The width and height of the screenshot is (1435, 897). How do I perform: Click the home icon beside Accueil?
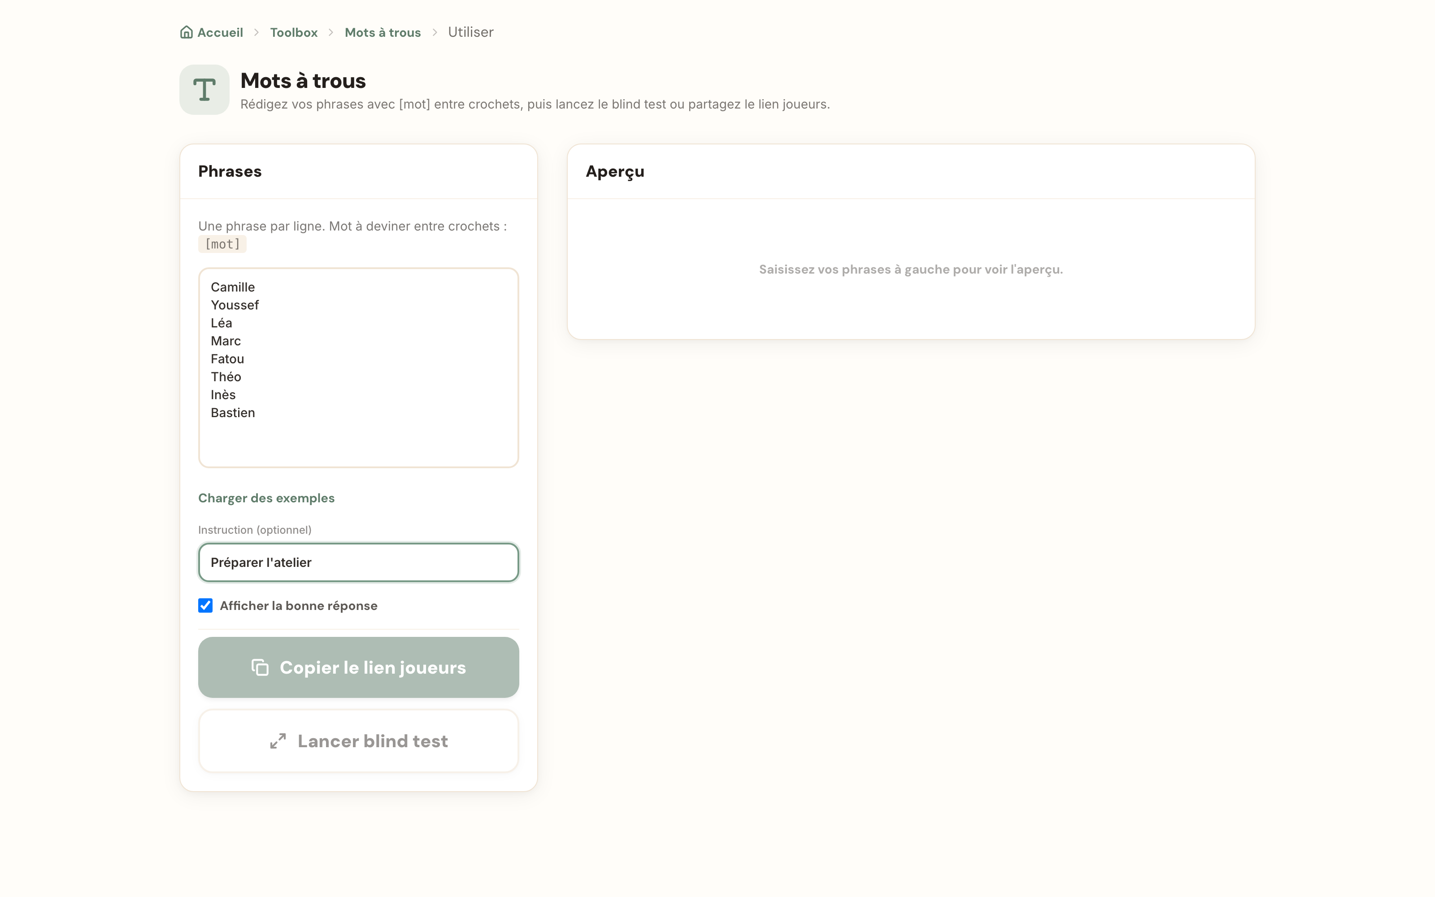(x=186, y=32)
